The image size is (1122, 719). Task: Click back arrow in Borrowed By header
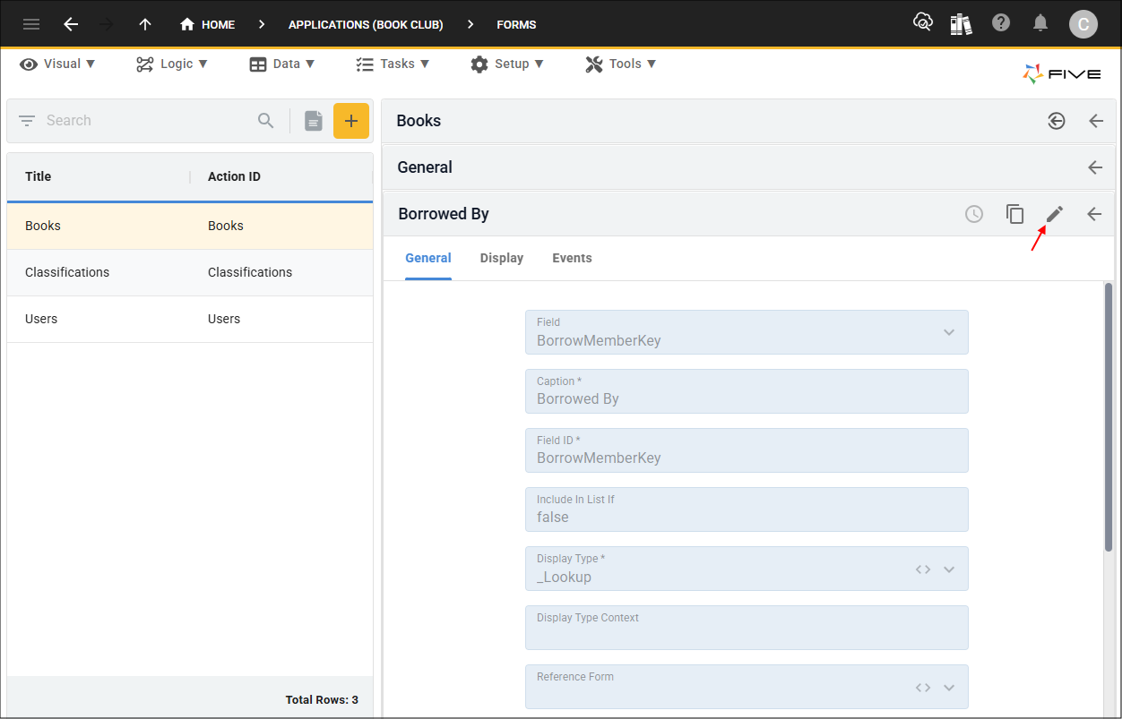click(x=1094, y=214)
